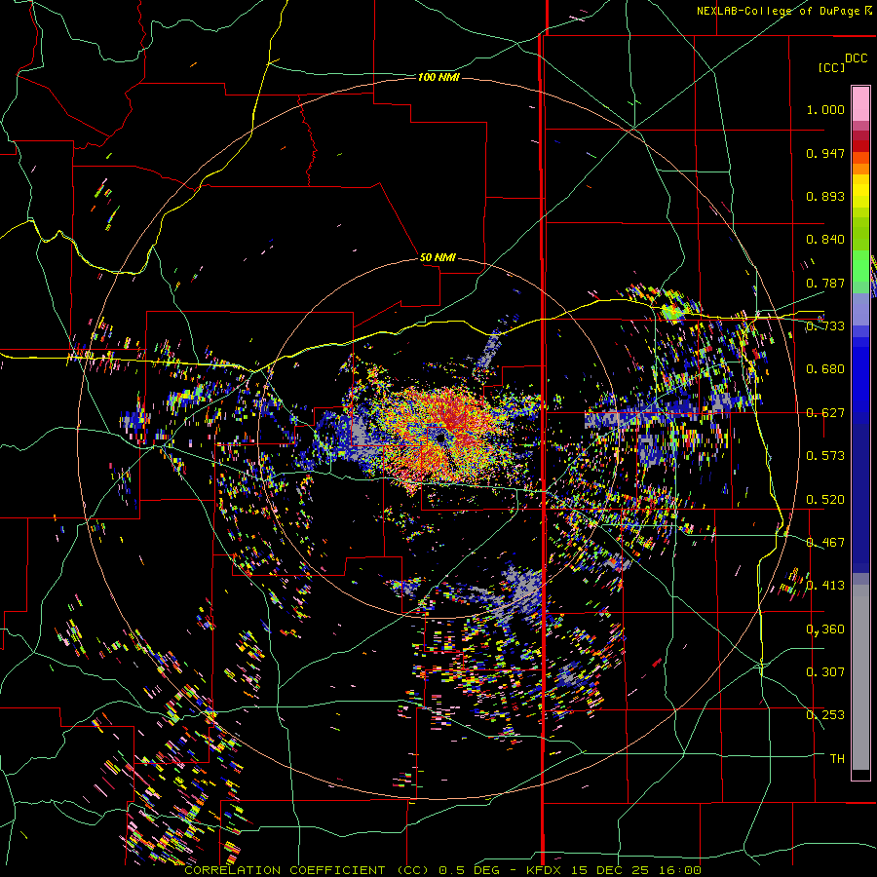The width and height of the screenshot is (877, 877).
Task: Click the dark radar site dot in the echo center
Action: 441,438
